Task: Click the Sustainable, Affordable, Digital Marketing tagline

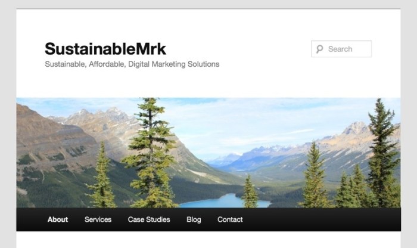Action: coord(132,64)
